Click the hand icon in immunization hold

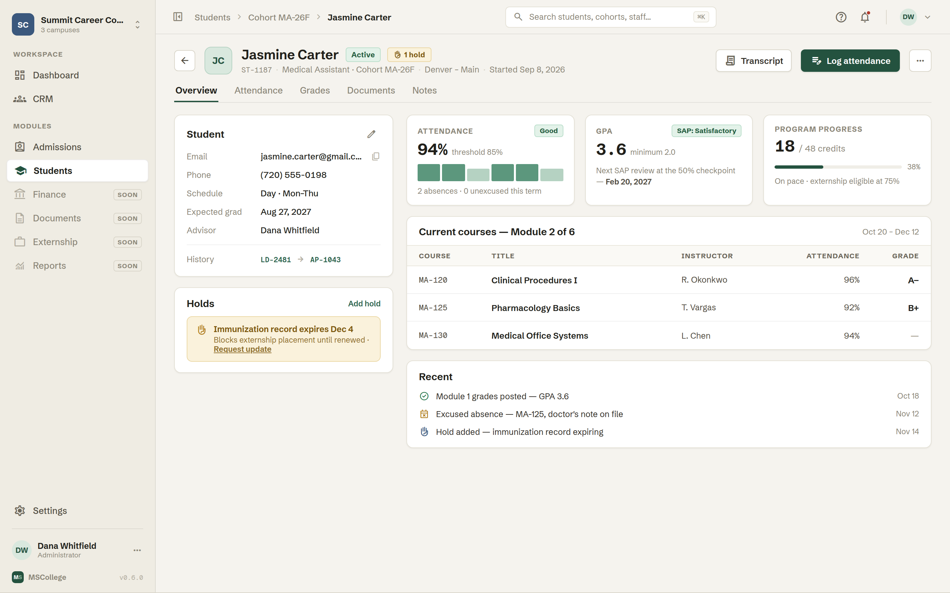[202, 329]
